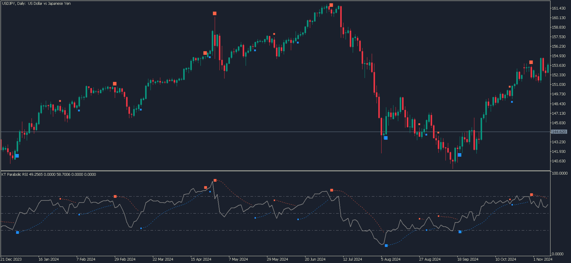Click the red square at RSI highest peak in April
Image resolution: width=571 pixels, height=263 pixels.
point(215,180)
